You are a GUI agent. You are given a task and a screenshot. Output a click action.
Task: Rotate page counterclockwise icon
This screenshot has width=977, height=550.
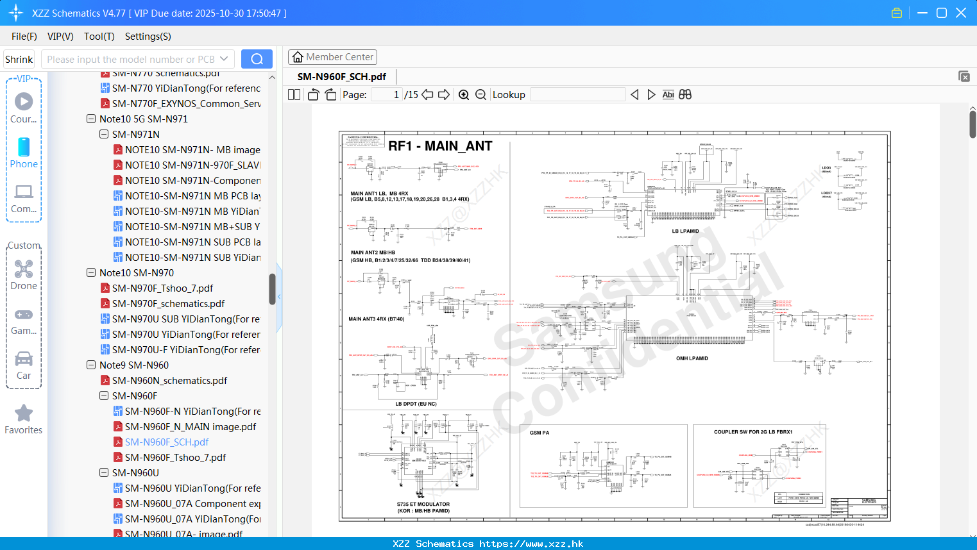pyautogui.click(x=314, y=95)
